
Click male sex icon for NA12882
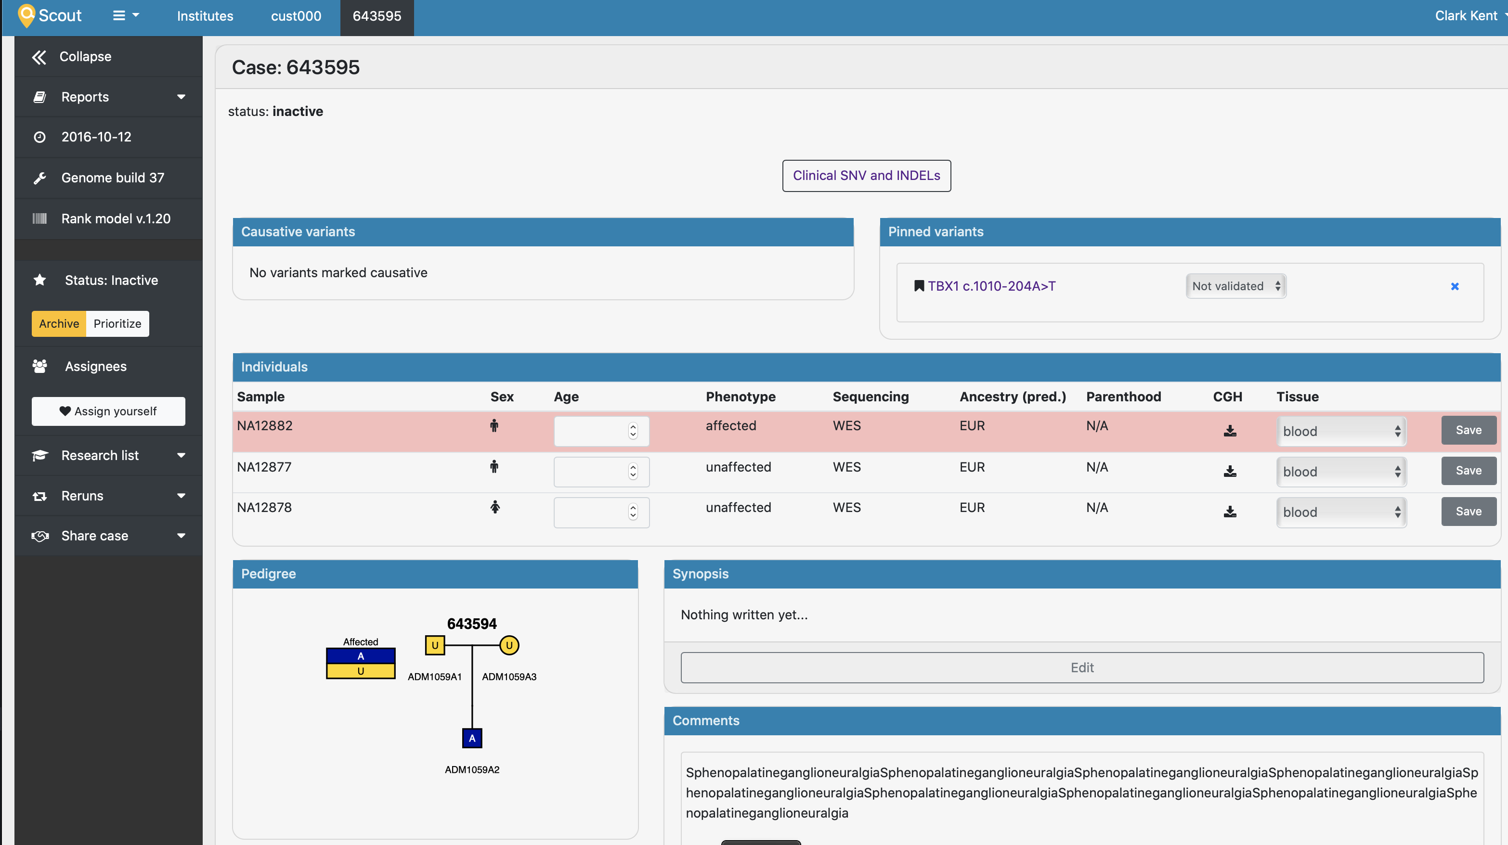click(494, 426)
